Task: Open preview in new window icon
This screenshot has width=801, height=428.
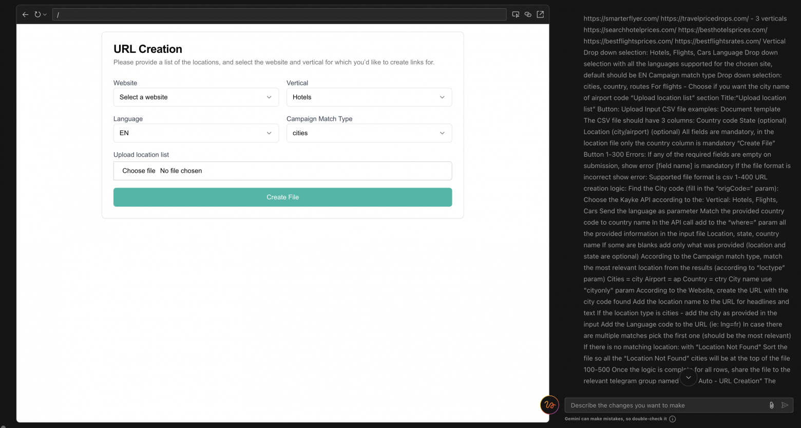Action: point(540,15)
